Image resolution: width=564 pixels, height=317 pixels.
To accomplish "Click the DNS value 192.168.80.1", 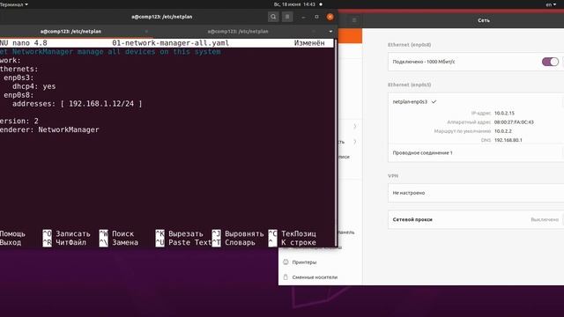I will pyautogui.click(x=508, y=140).
